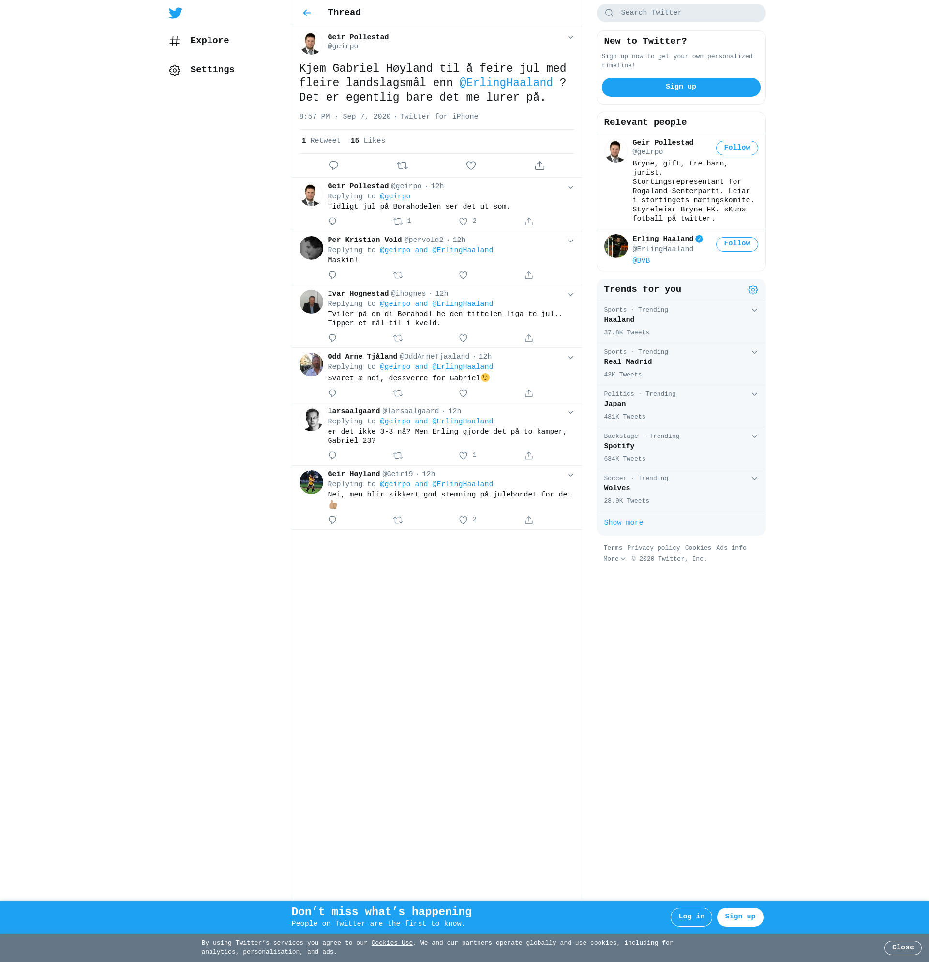Viewport: 929px width, 962px height.
Task: Like the 'Tidligt jul på Børahodelen' reply
Action: click(x=463, y=221)
